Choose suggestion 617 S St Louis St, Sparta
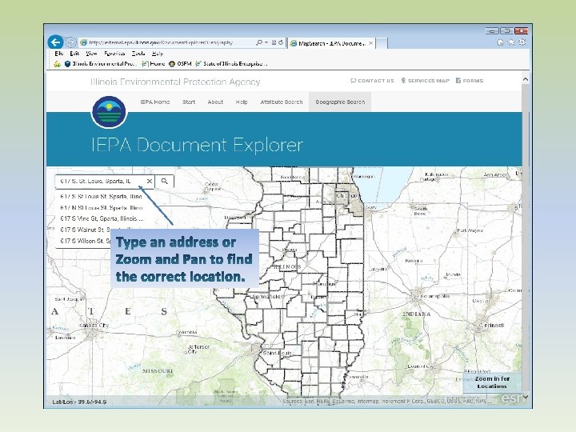 tap(102, 197)
